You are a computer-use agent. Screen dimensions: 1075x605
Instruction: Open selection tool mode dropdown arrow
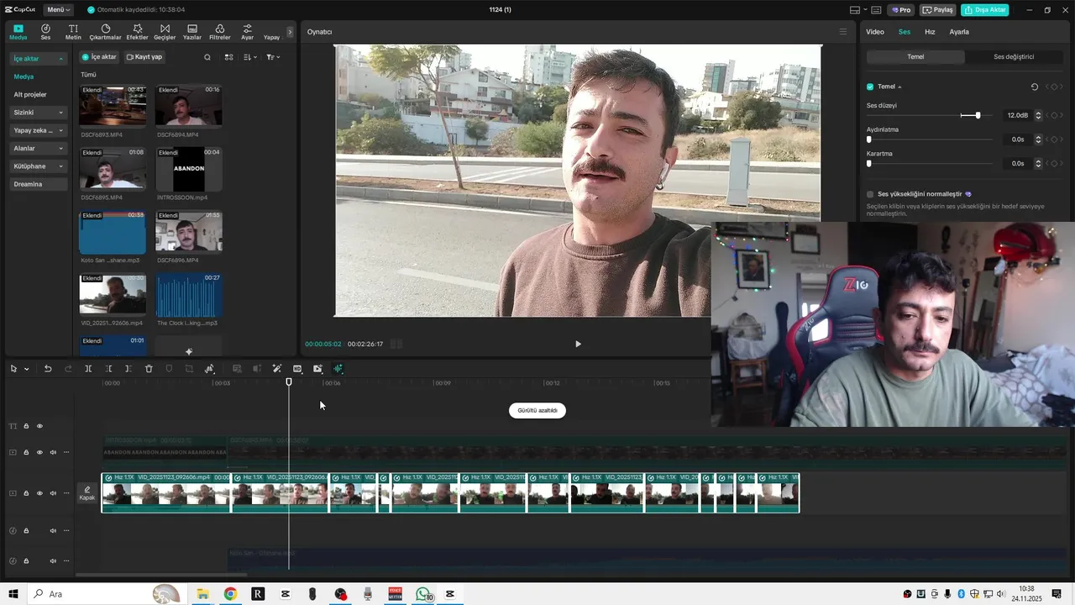tap(26, 369)
